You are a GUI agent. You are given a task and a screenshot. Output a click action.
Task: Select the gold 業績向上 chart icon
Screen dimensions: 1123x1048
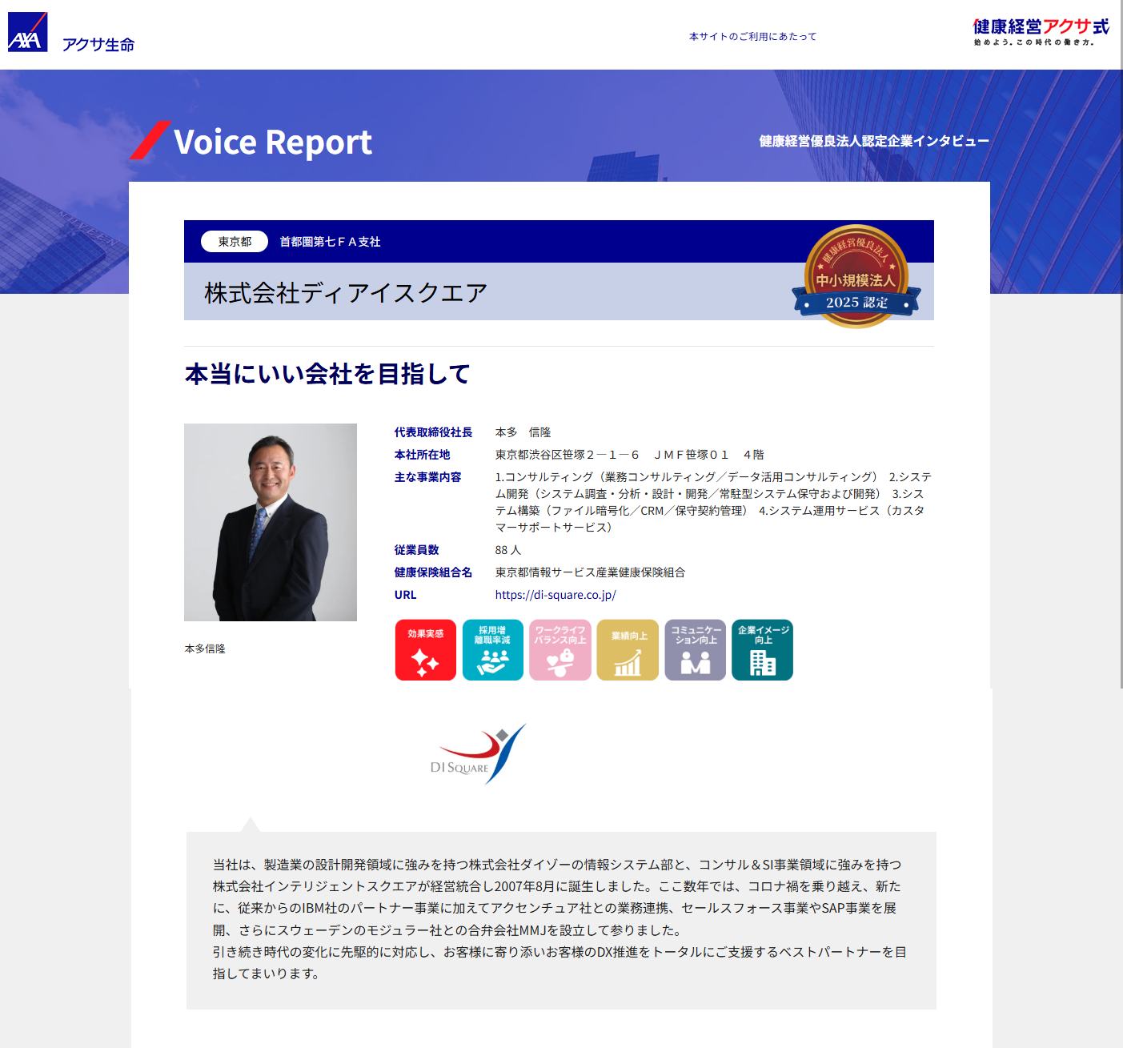(x=628, y=650)
